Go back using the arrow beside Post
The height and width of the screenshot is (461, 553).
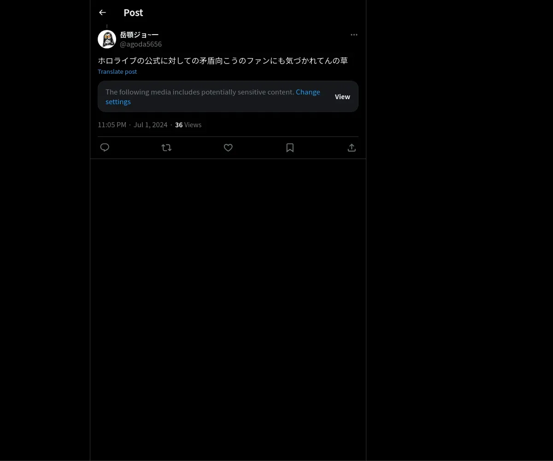(x=102, y=12)
